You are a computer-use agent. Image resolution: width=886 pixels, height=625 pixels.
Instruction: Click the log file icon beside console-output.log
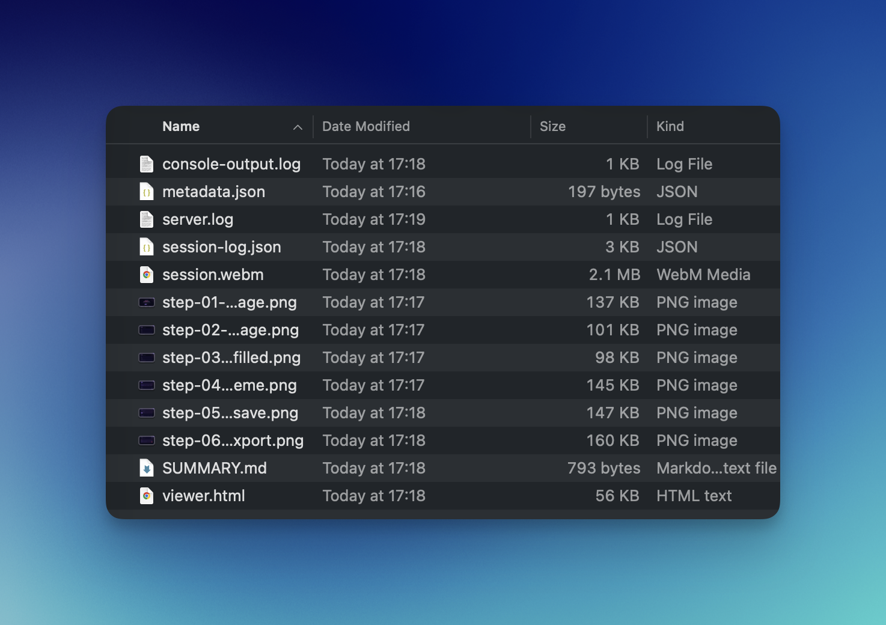(147, 163)
